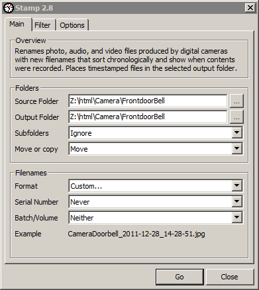Click the Serial Number label

tap(36, 202)
